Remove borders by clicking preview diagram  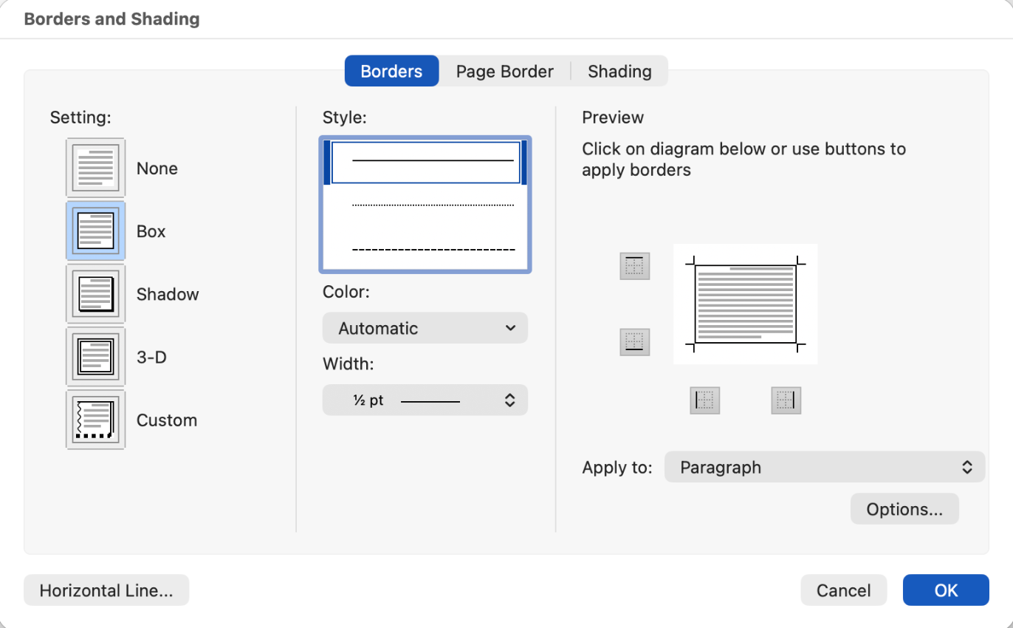744,303
